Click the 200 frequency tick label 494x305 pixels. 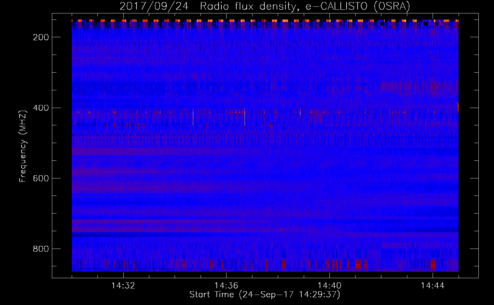click(x=41, y=37)
